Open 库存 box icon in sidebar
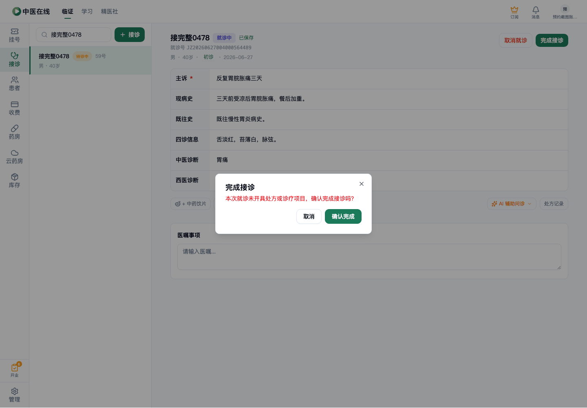587x408 pixels. tap(14, 181)
